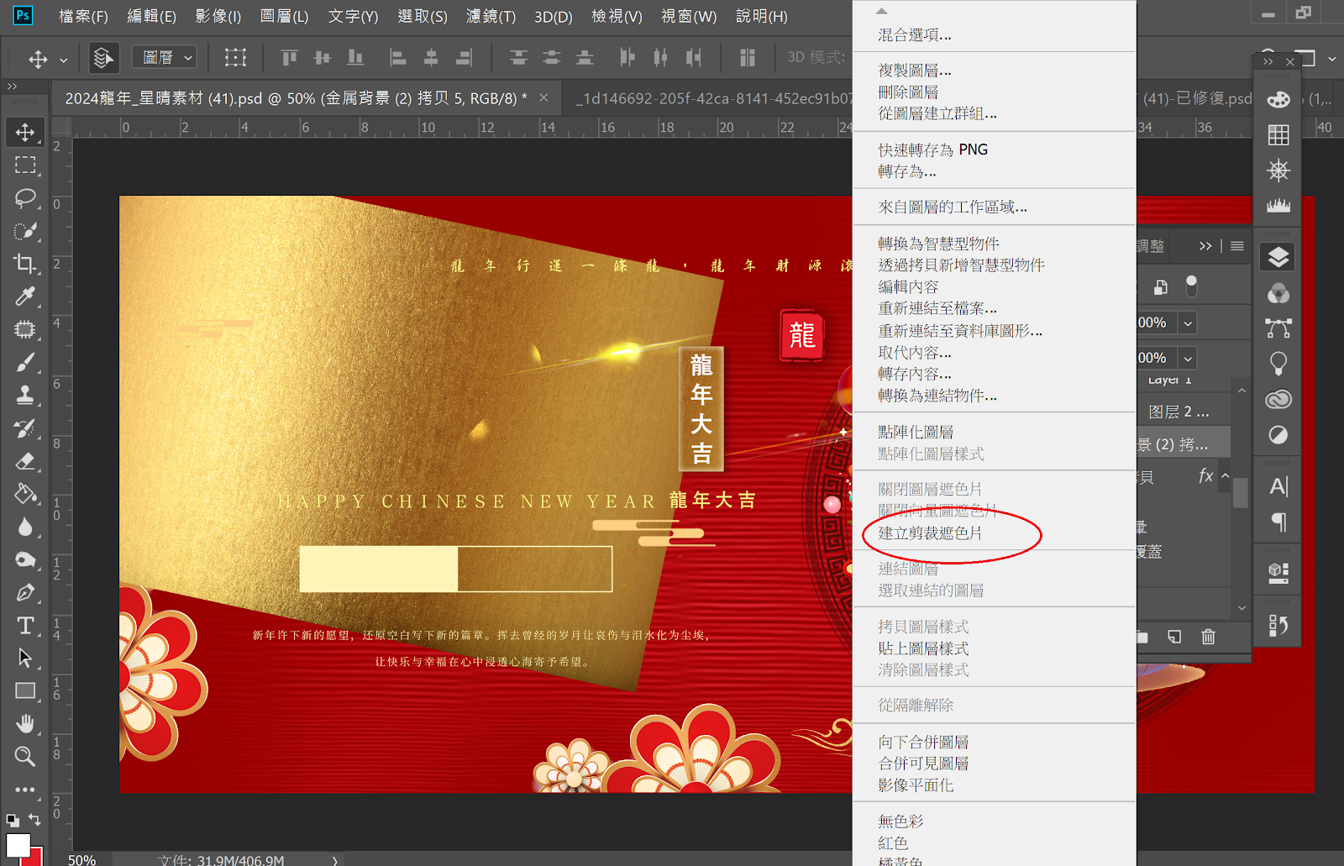
Task: Open the Color palette panel icon
Action: pos(1278,100)
